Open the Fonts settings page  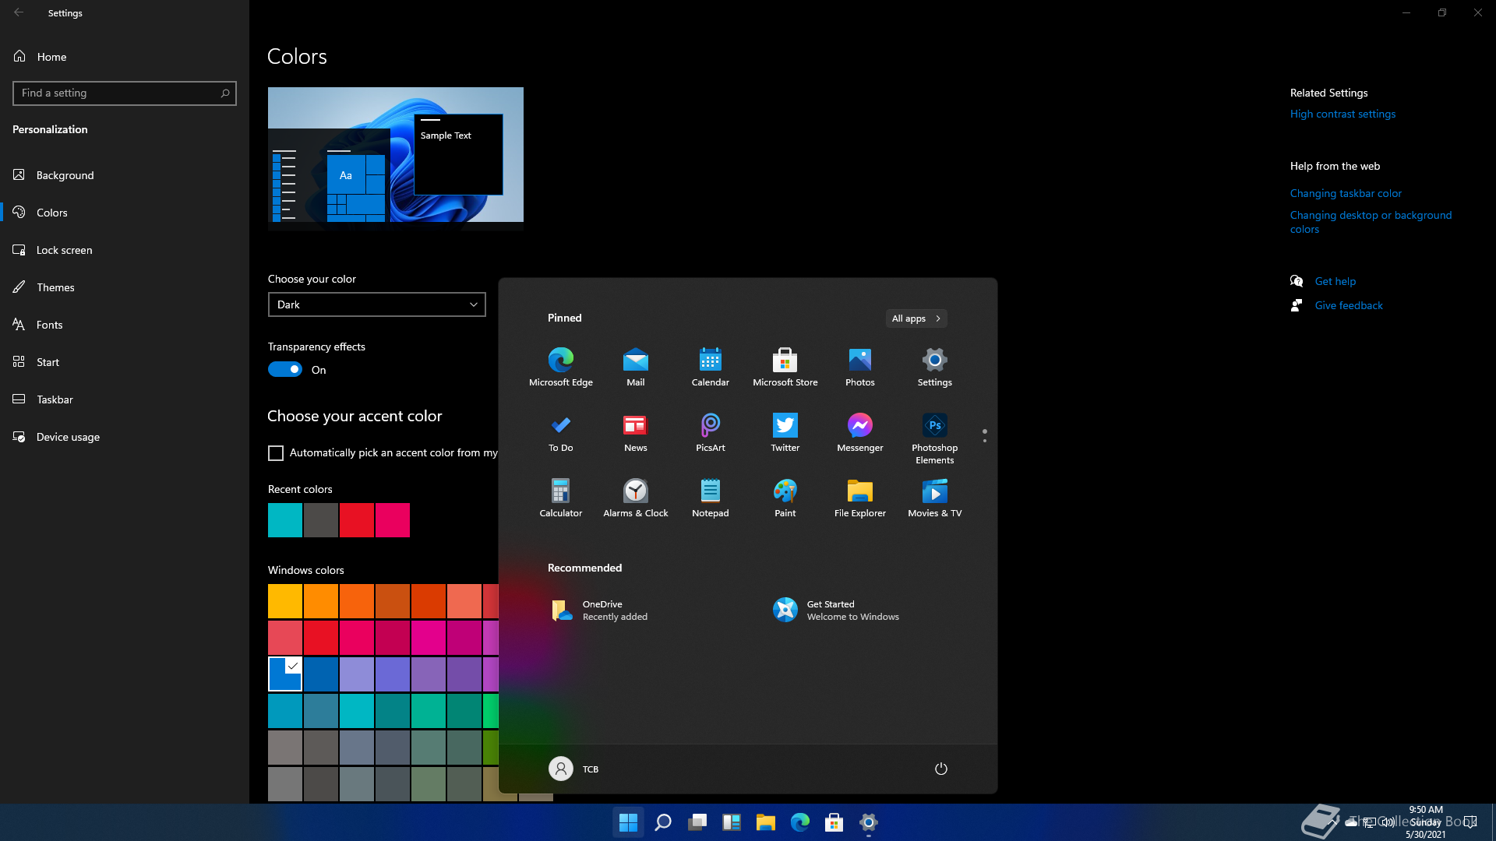(x=125, y=325)
